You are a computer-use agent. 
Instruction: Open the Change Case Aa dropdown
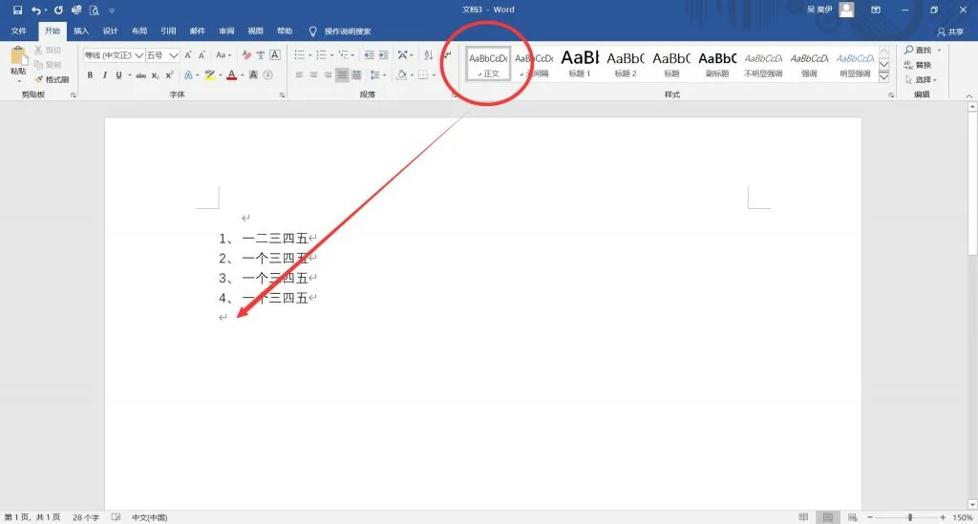pyautogui.click(x=223, y=55)
